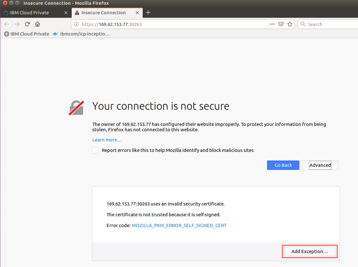Click the forward navigation arrow
The width and height of the screenshot is (358, 267).
click(x=17, y=24)
